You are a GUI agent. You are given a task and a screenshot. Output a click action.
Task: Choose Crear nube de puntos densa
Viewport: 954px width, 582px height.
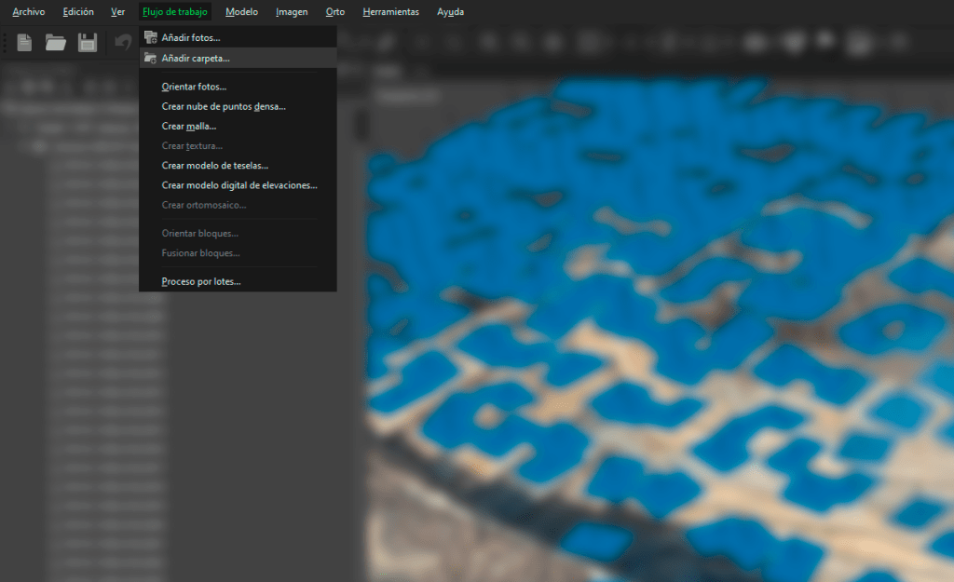[x=224, y=106]
